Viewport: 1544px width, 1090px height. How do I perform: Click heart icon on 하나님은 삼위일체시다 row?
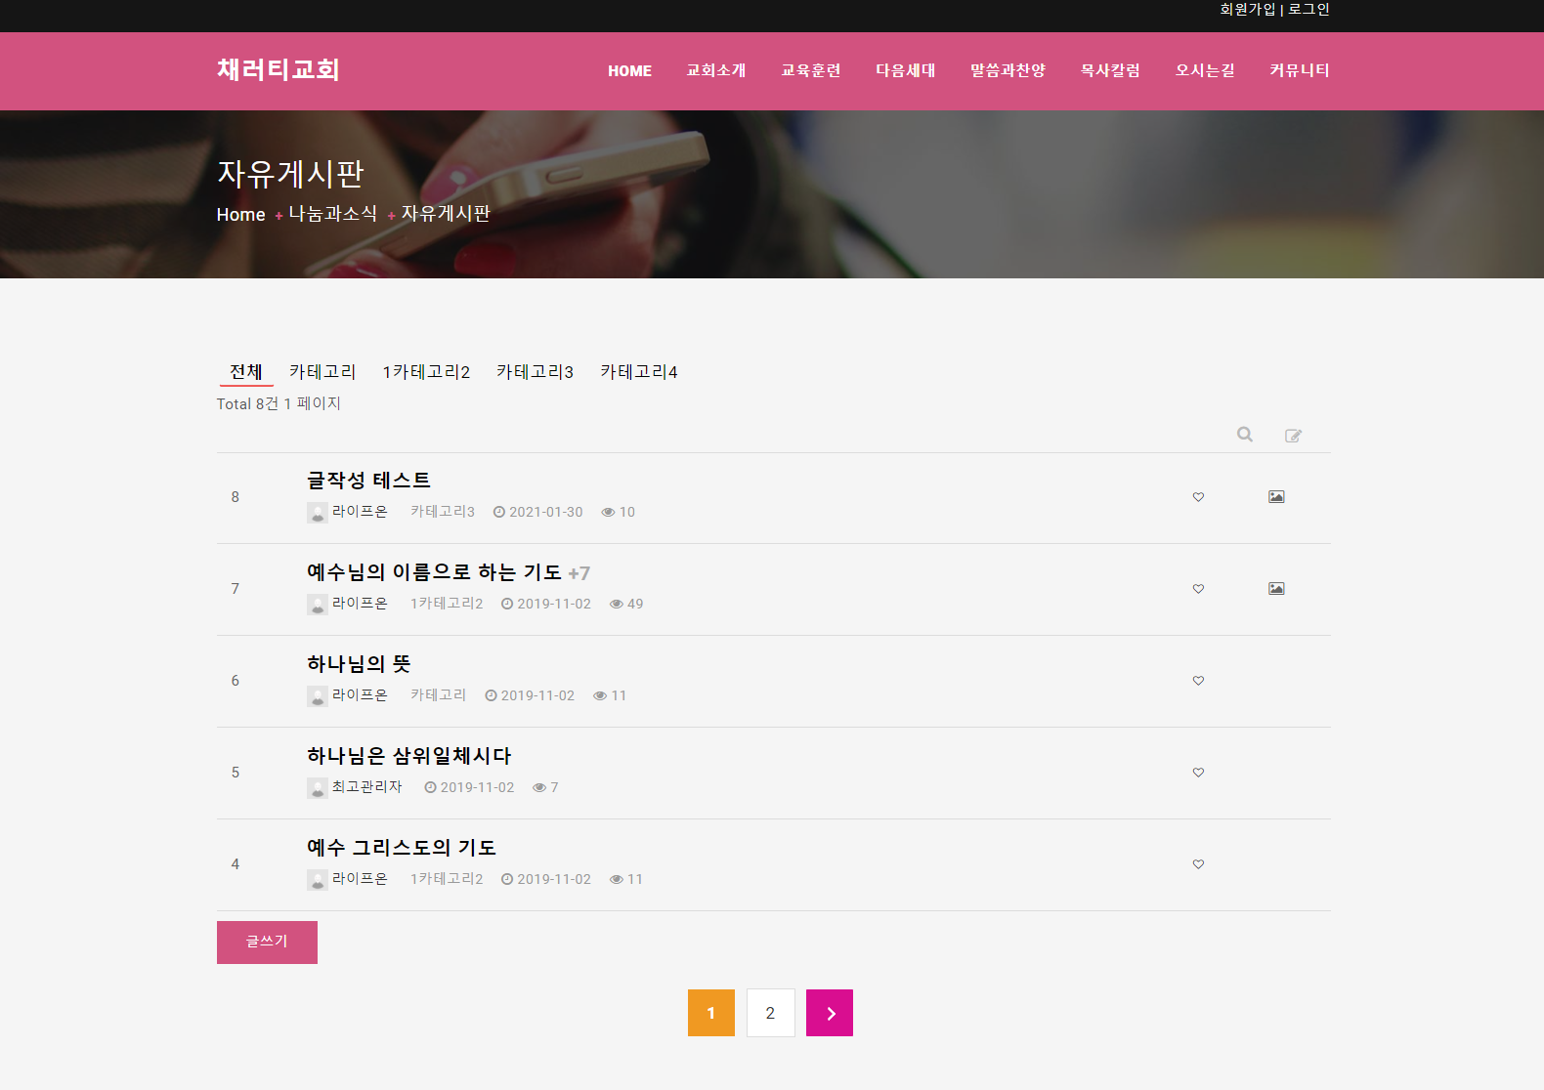[1198, 773]
